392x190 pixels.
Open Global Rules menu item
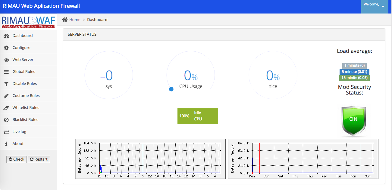pos(28,72)
